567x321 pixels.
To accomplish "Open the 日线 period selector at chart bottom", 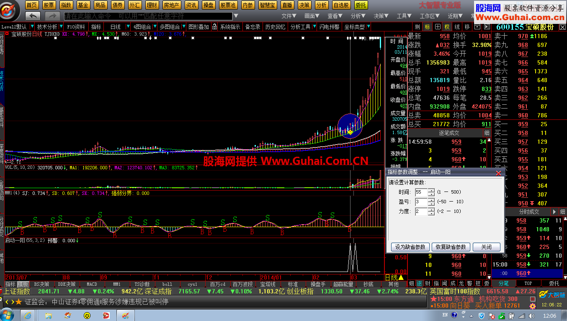I will [x=394, y=277].
